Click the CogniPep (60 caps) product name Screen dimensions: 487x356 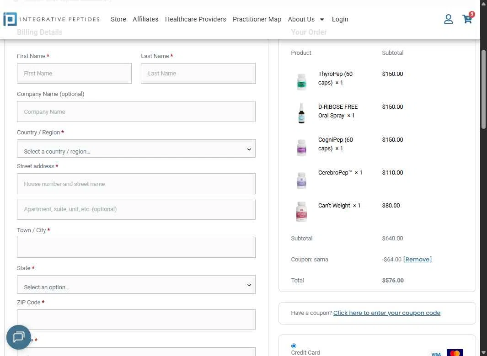[336, 144]
